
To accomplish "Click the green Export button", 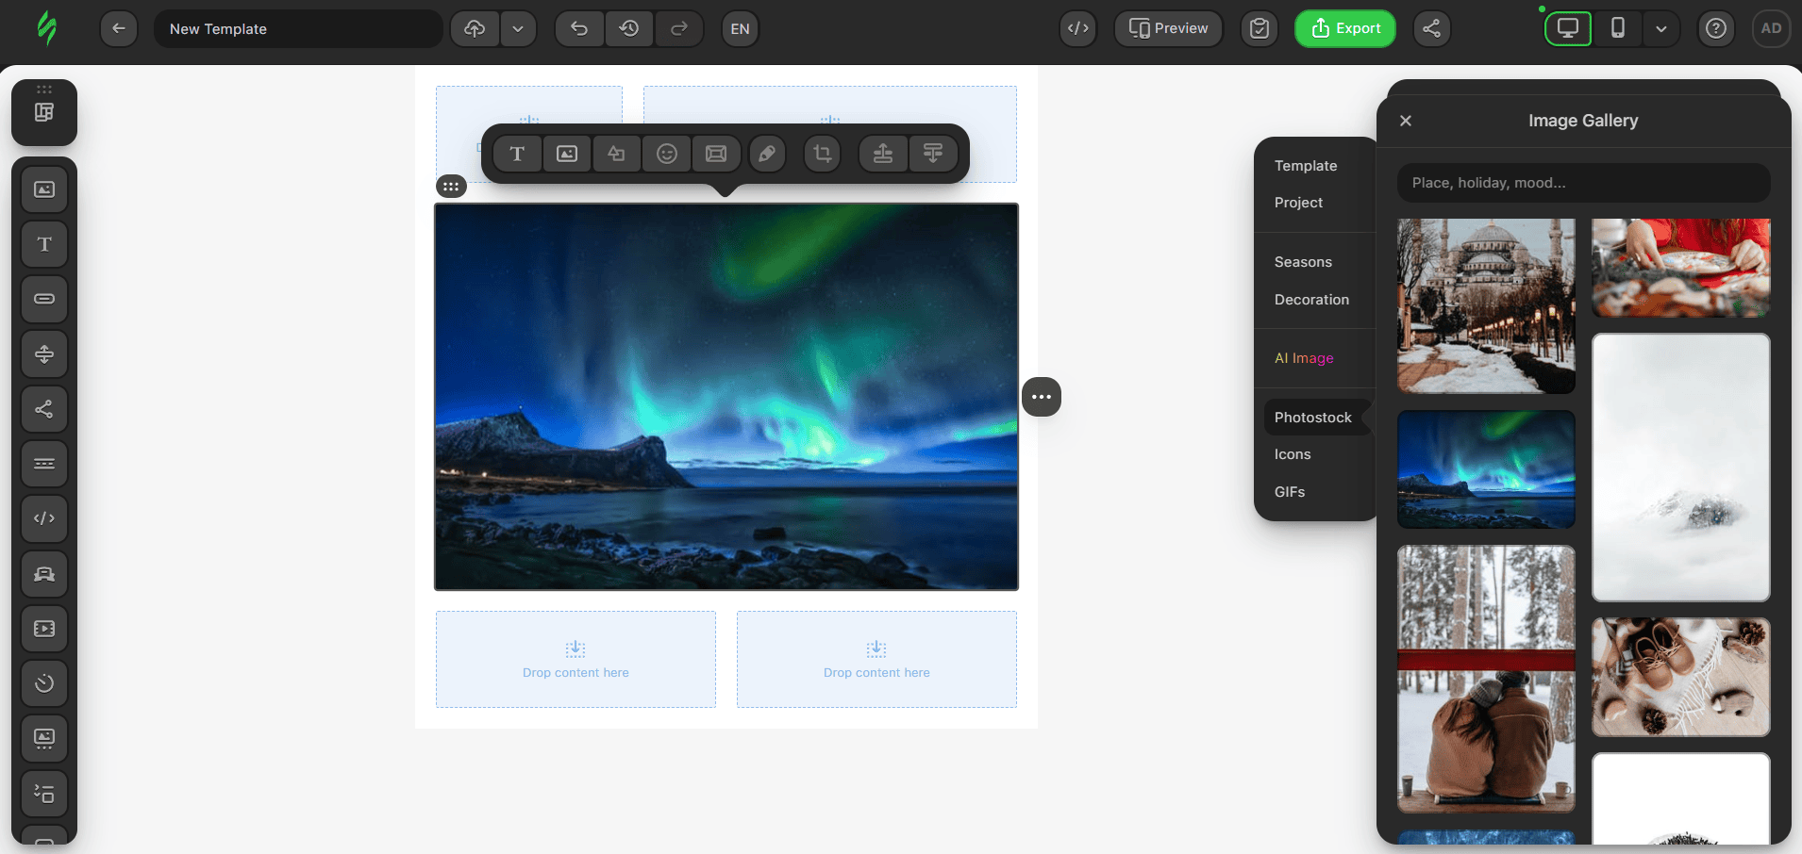I will pyautogui.click(x=1345, y=28).
